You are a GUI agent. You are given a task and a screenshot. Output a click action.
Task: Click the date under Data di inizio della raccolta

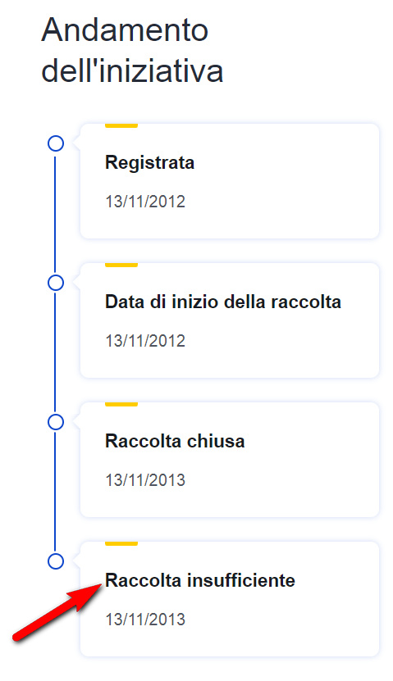[145, 341]
